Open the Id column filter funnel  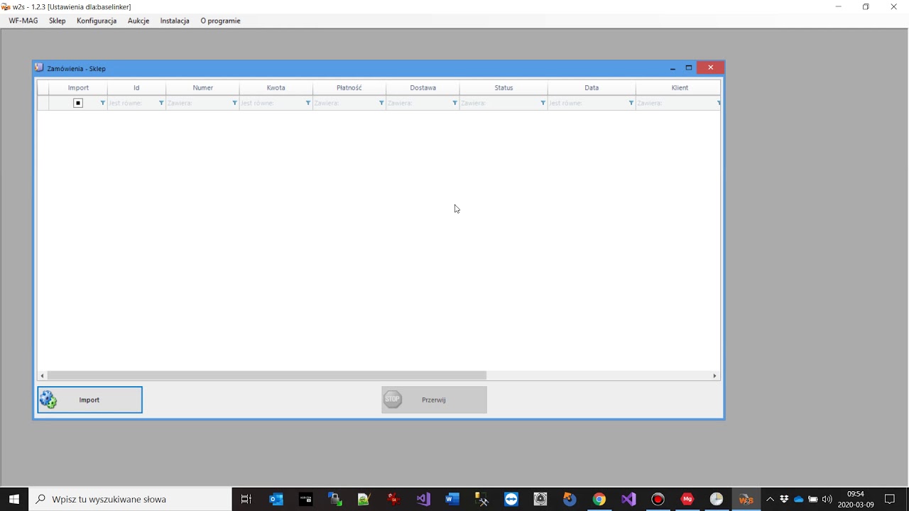161,103
